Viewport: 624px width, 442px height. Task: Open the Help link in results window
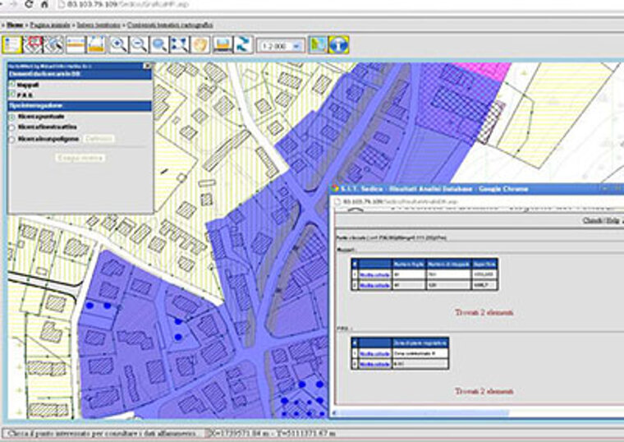point(613,221)
